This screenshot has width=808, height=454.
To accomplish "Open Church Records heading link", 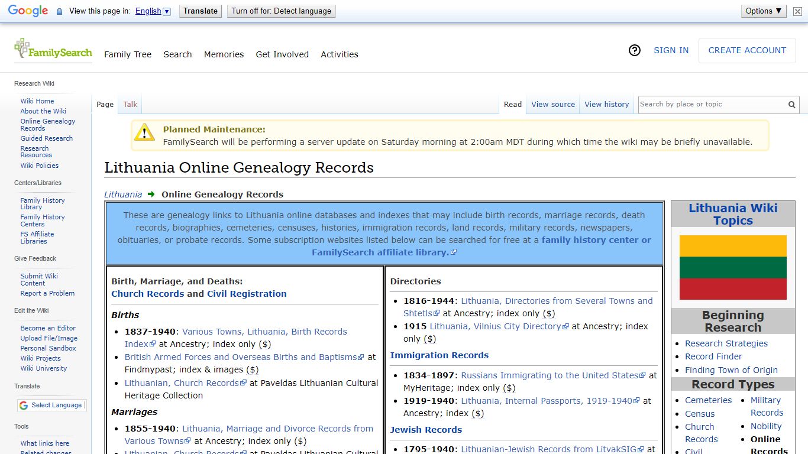I will (x=148, y=294).
